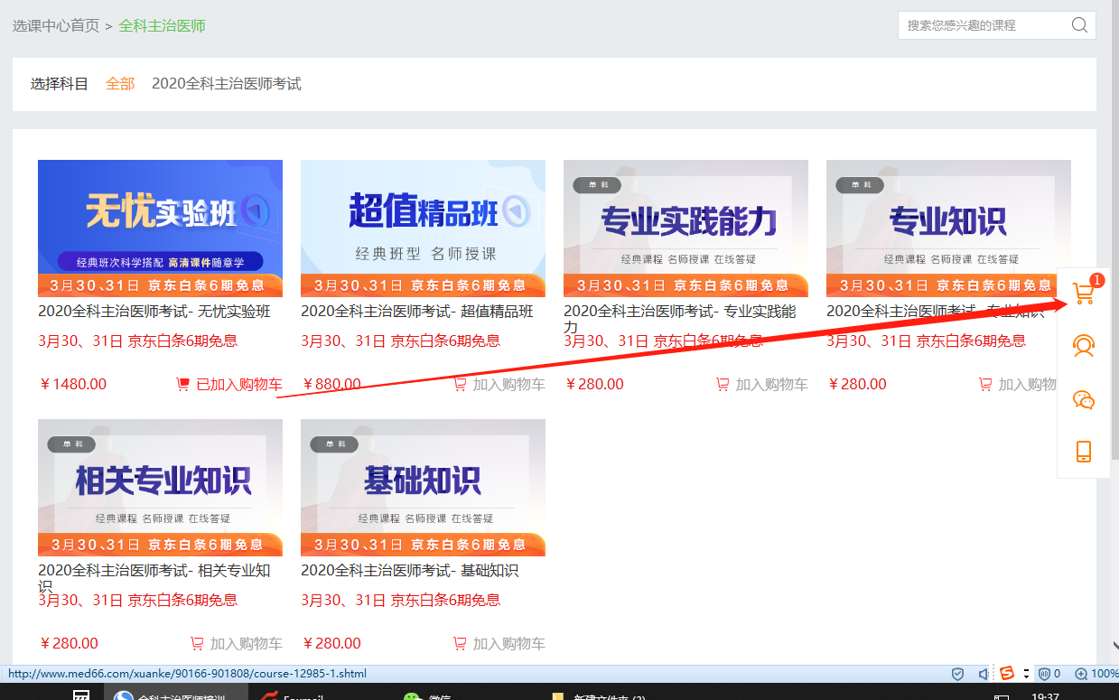Go to 选课中心首页 breadcrumb link

(56, 26)
